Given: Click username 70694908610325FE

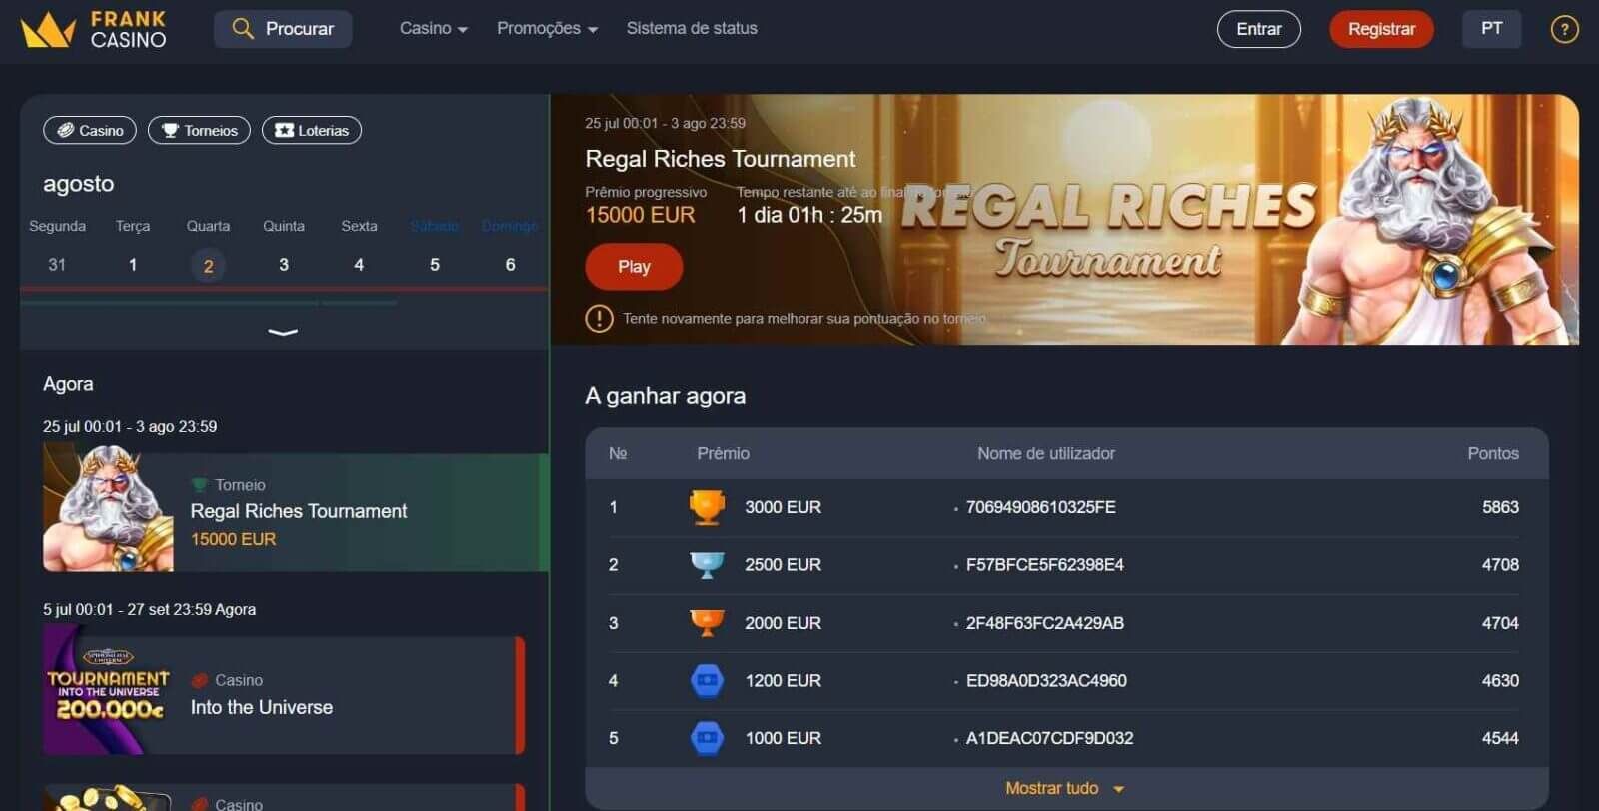Looking at the screenshot, I should pyautogui.click(x=1040, y=507).
